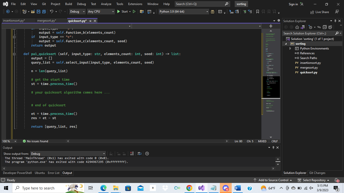Viewport: 344px width, 193px height.
Task: Open the Debug solution configuration dropdown
Action: coord(77,12)
